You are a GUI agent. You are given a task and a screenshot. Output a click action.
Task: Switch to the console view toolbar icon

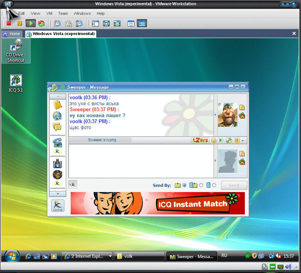click(x=142, y=23)
